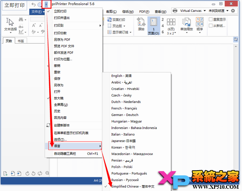Click the printer icon beside Virtual Canvas

point(175,11)
